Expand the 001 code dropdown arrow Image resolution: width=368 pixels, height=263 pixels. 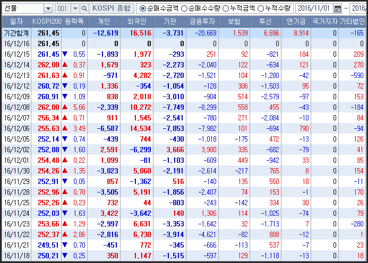click(x=75, y=8)
